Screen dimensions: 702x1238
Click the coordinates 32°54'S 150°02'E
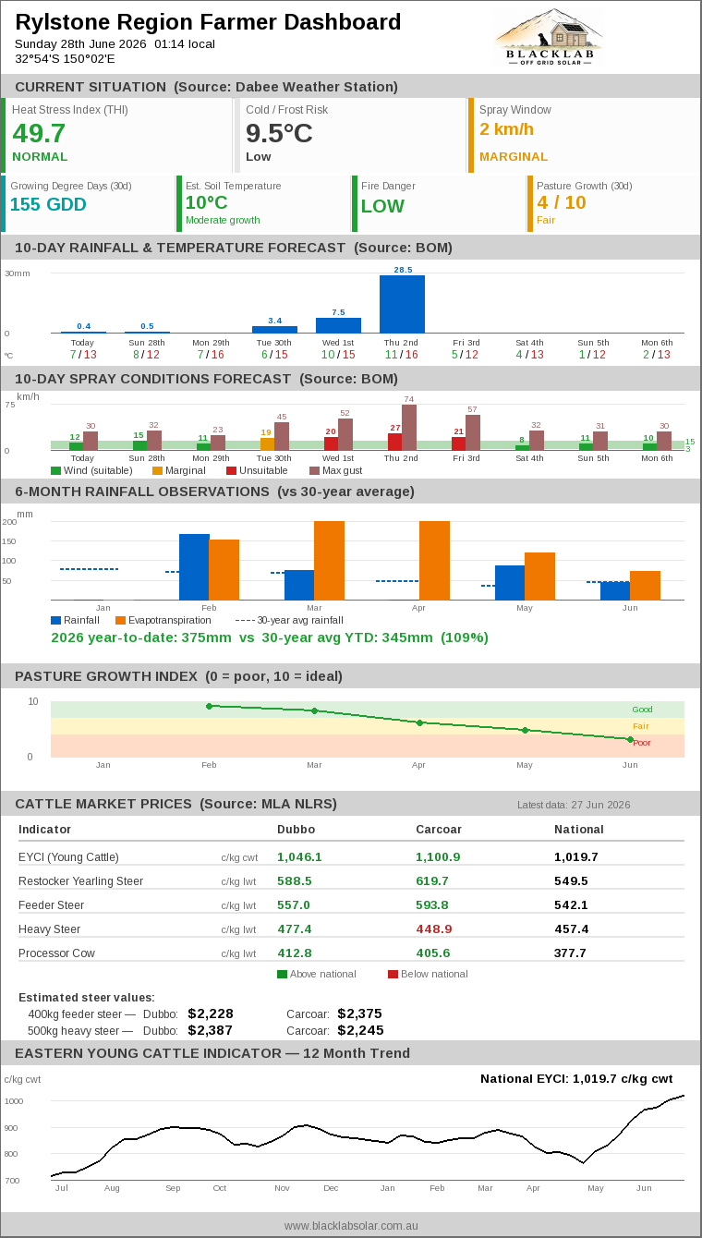tap(65, 58)
